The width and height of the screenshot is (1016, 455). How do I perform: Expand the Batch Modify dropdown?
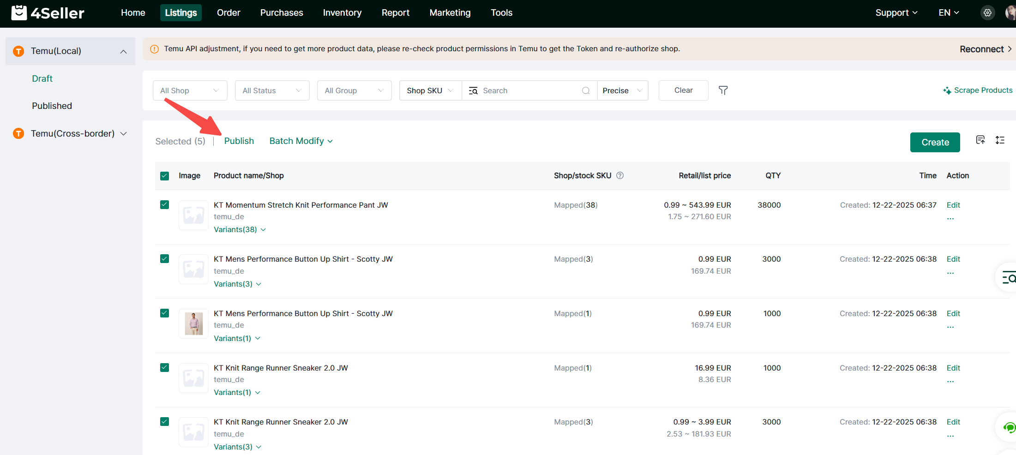[x=301, y=141]
